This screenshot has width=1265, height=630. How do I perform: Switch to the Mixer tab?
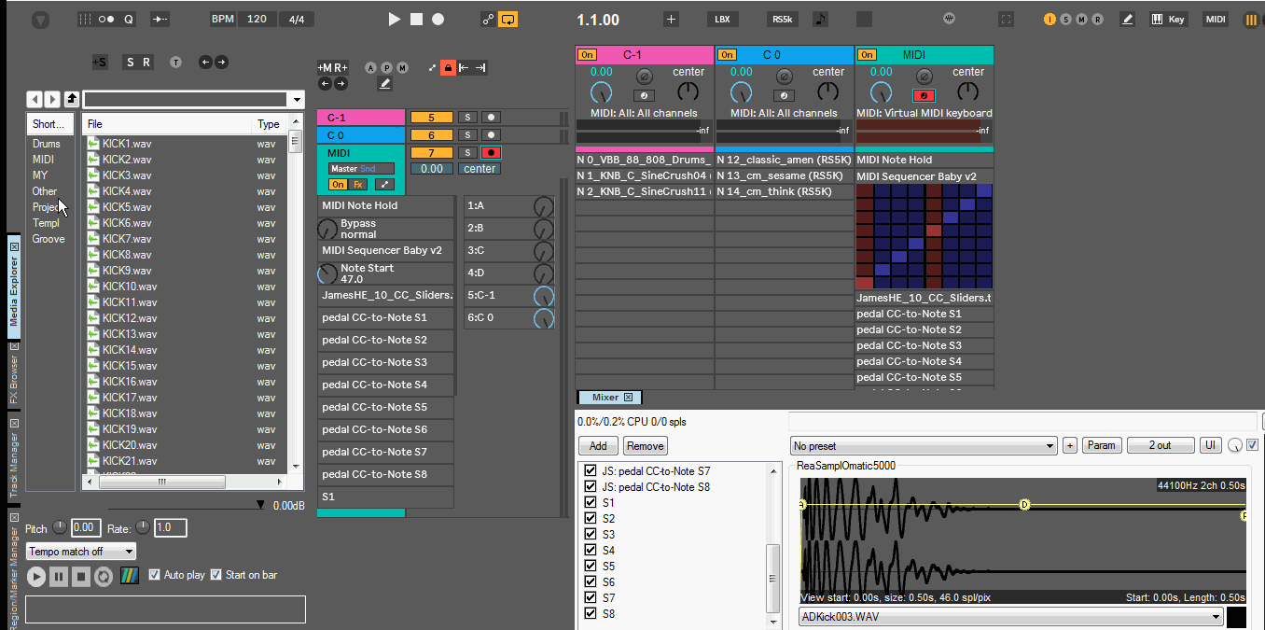605,398
